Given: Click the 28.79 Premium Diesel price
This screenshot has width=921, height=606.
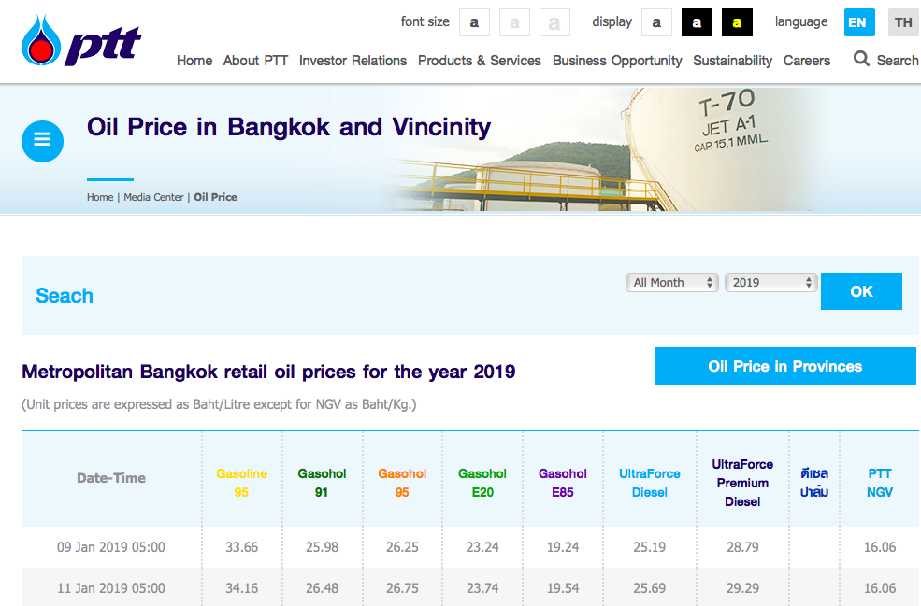Looking at the screenshot, I should tap(742, 547).
